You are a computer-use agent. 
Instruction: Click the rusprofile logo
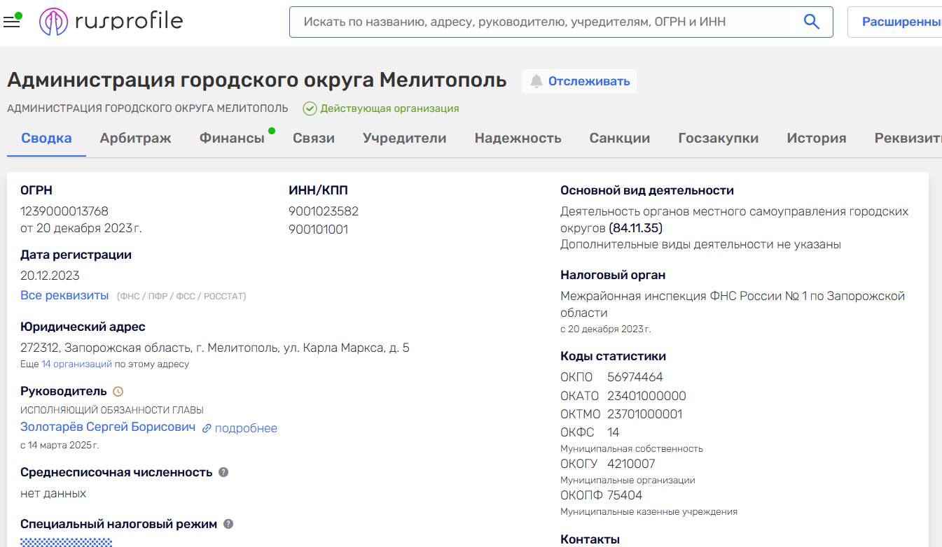tap(111, 22)
